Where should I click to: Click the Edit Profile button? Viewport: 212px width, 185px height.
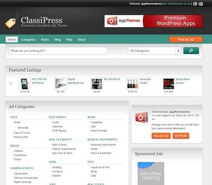point(181,136)
